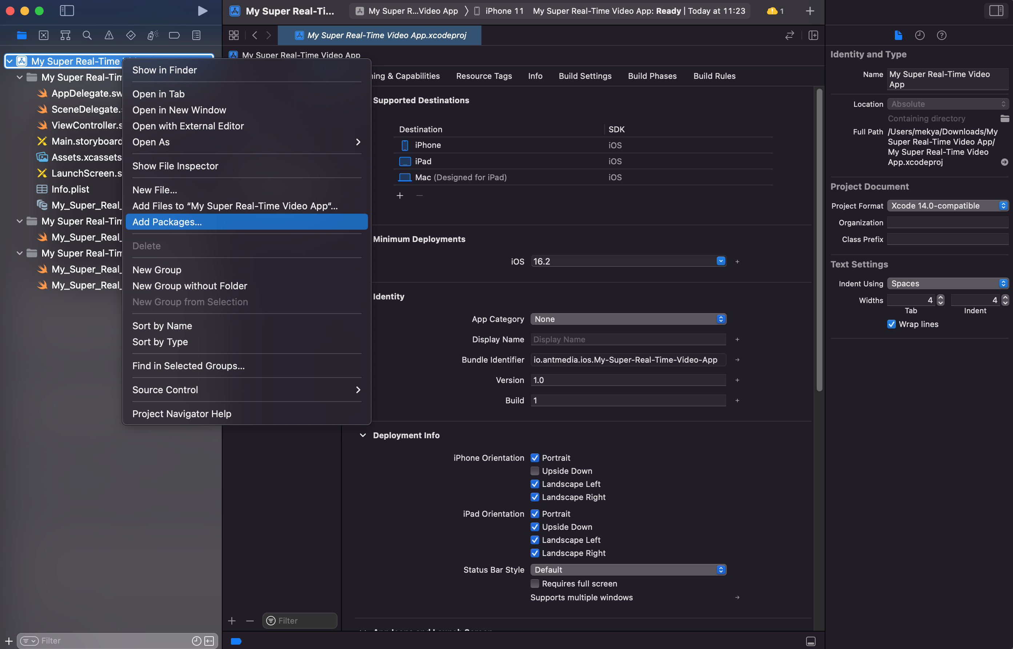
Task: Uncheck iPad Landscape Left
Action: pos(534,540)
